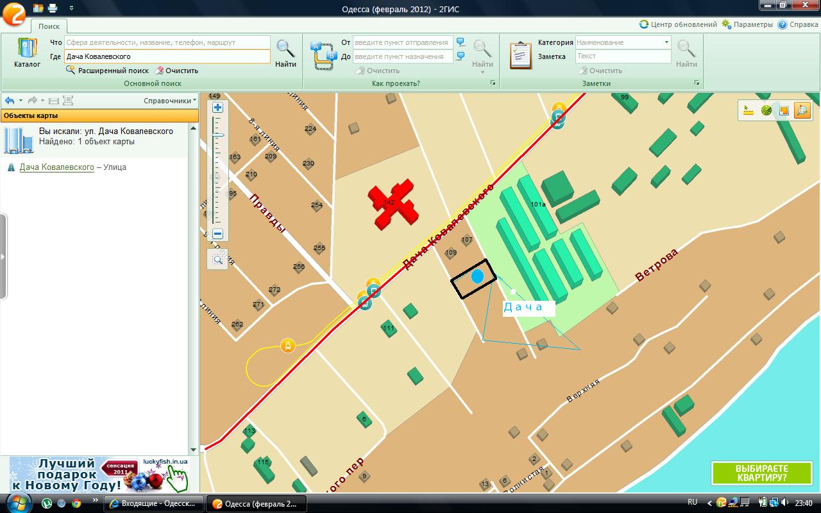The width and height of the screenshot is (821, 513).
Task: Open the Windows Start menu
Action: click(x=18, y=503)
